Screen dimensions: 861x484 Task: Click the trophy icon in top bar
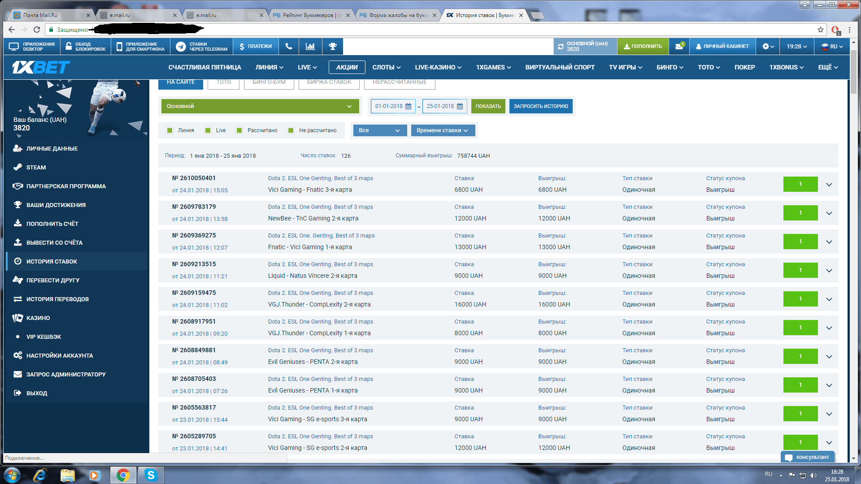332,46
